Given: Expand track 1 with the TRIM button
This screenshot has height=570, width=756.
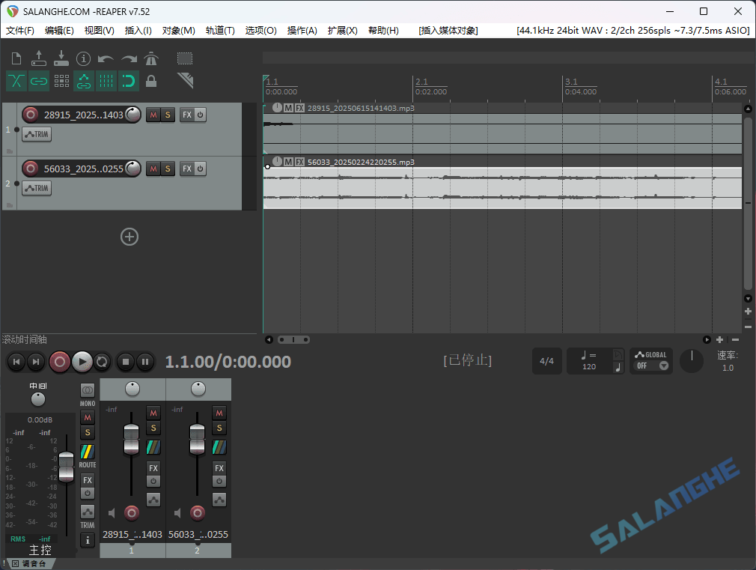Looking at the screenshot, I should [x=36, y=133].
